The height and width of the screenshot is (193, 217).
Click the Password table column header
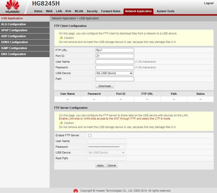(94, 94)
